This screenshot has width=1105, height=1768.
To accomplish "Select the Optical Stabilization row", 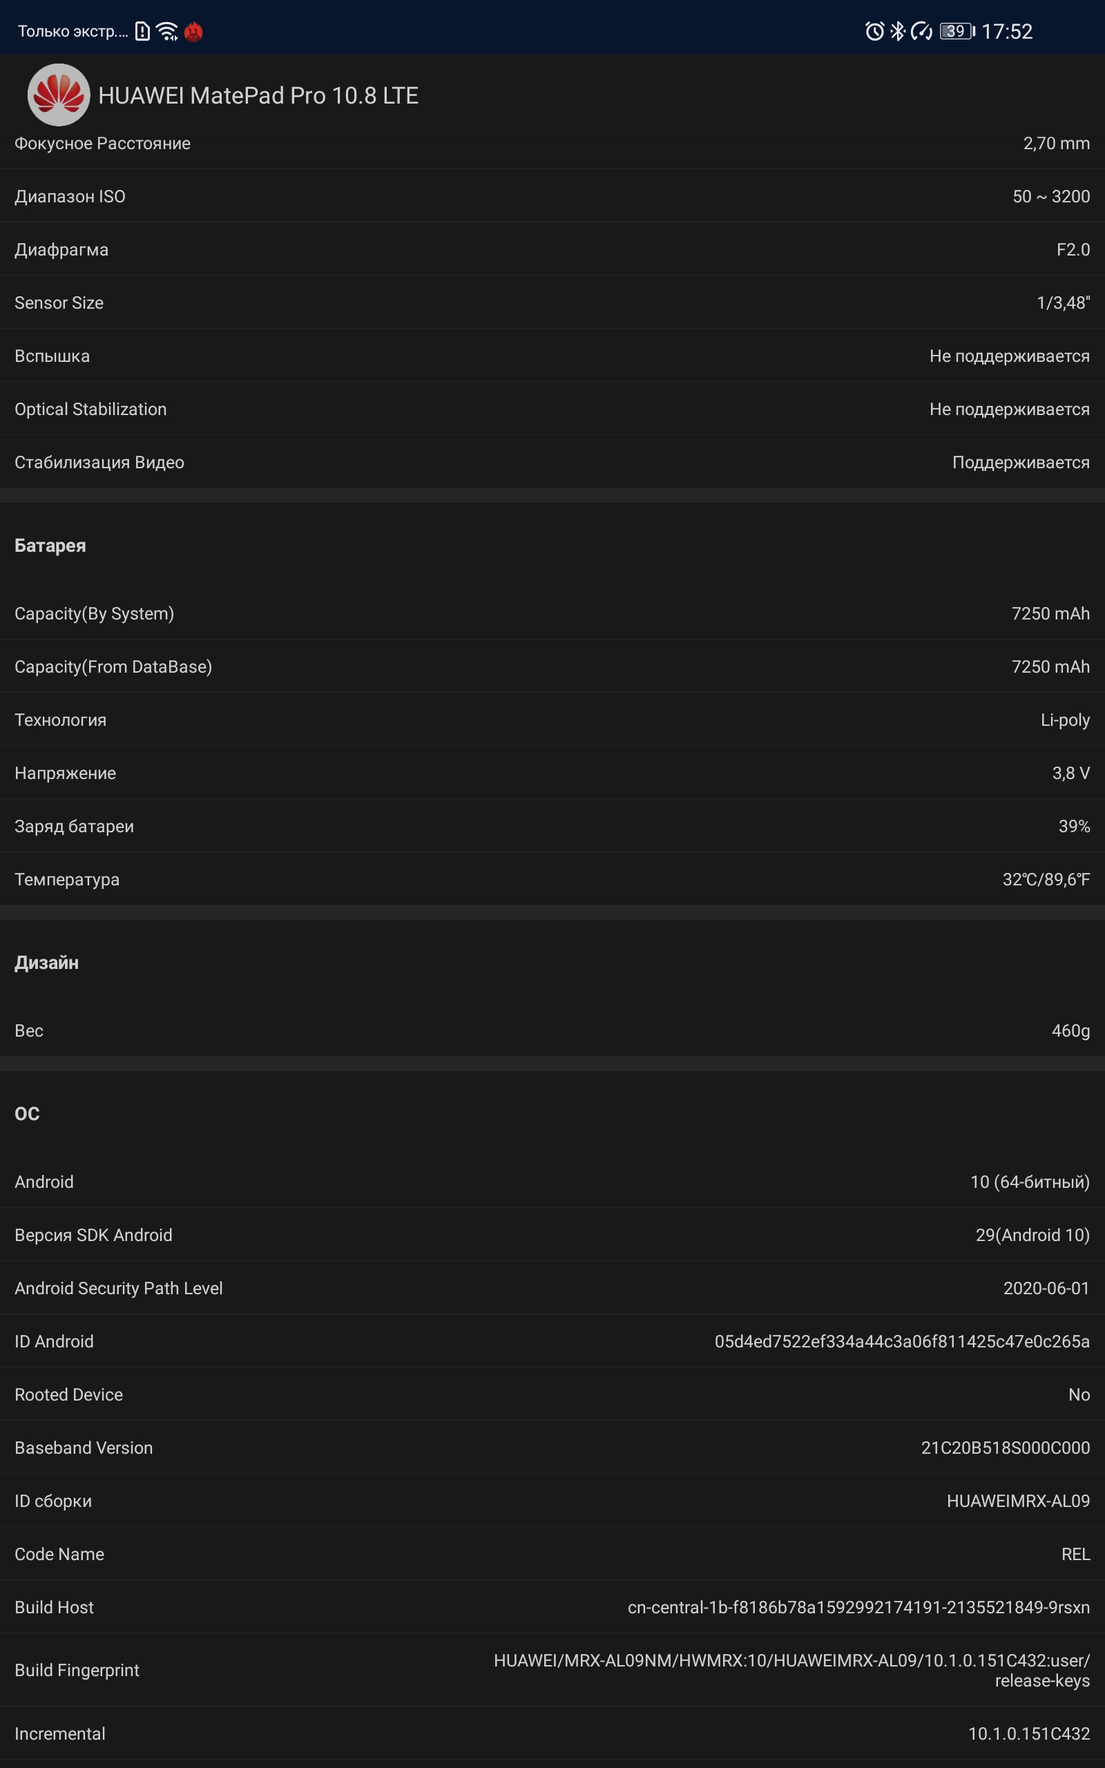I will [x=552, y=409].
